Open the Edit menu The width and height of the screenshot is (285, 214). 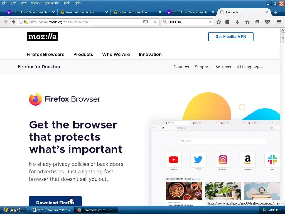click(x=13, y=3)
